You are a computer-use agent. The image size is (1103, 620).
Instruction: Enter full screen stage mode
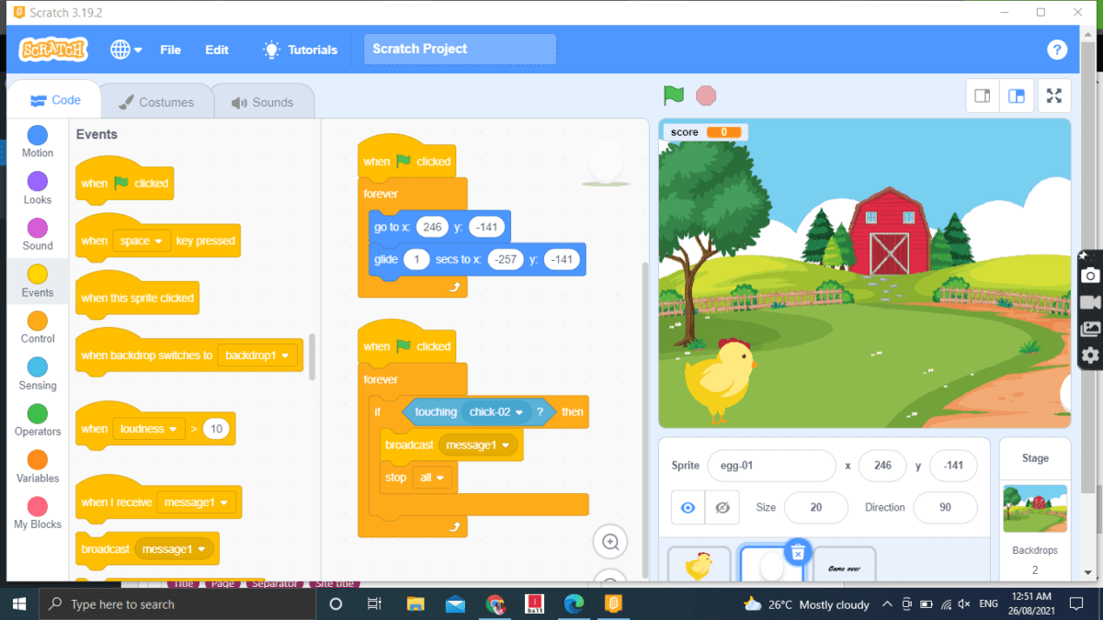pos(1053,96)
